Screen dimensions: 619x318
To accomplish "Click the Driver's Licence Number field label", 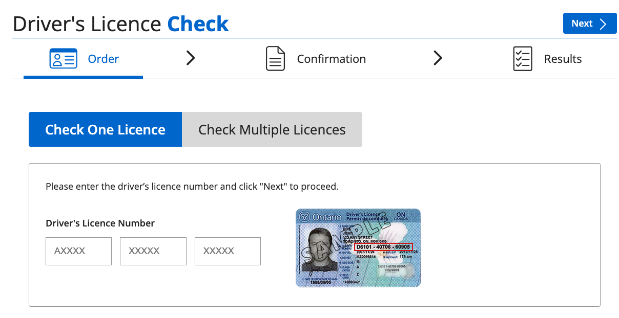I will [x=100, y=223].
